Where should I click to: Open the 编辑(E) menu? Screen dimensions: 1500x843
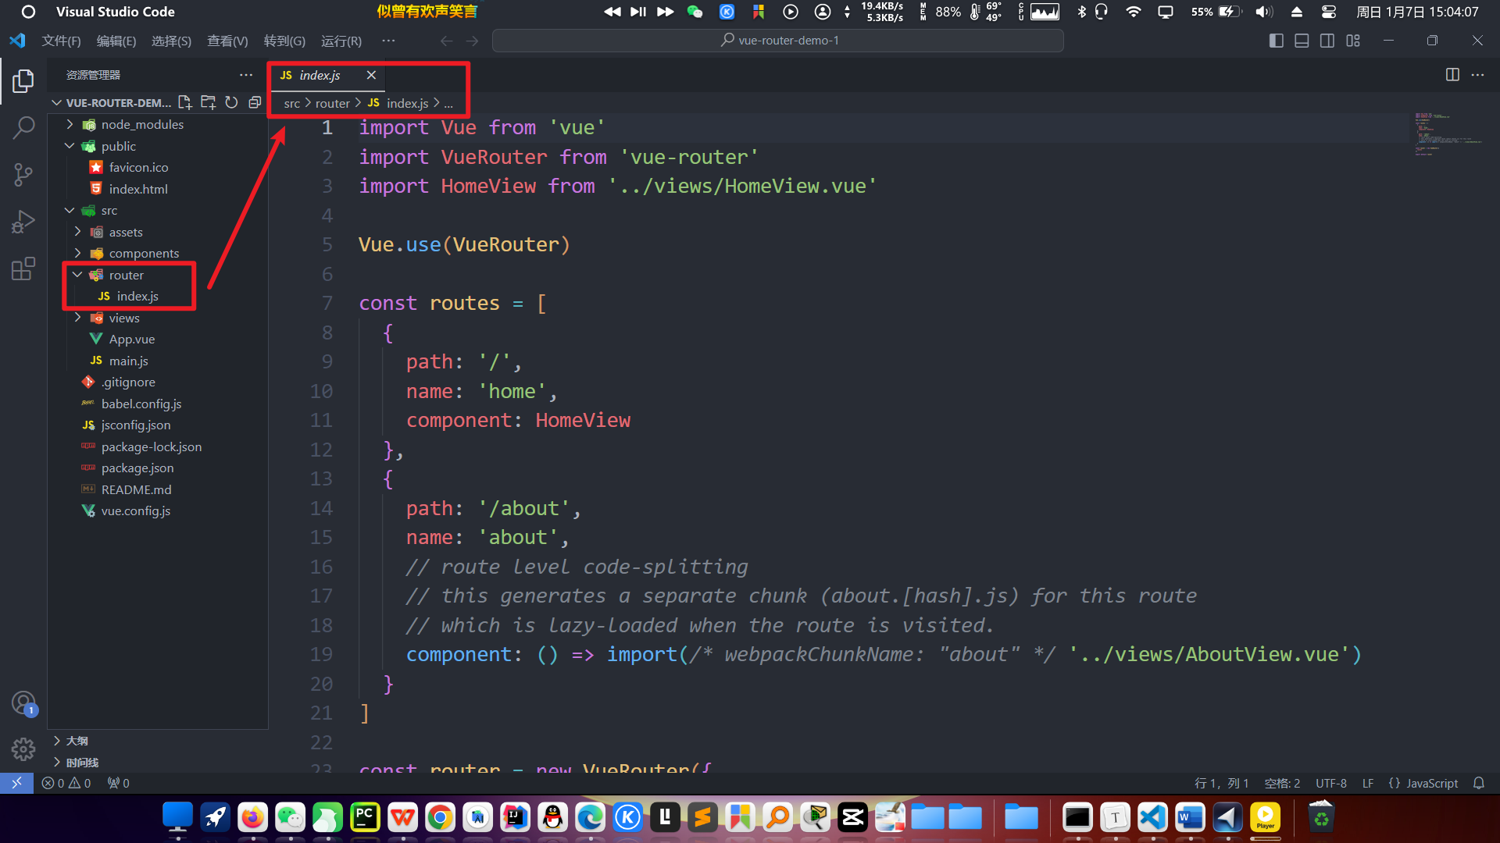point(116,41)
